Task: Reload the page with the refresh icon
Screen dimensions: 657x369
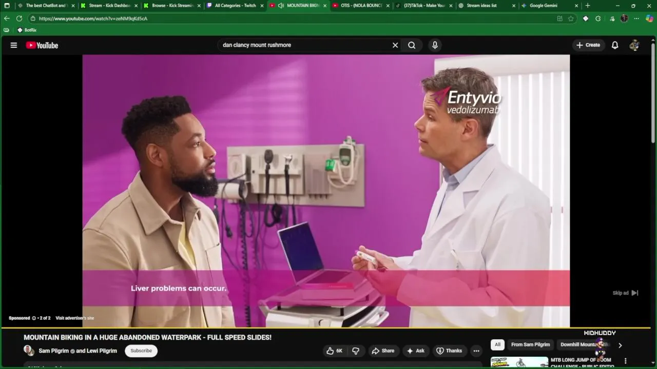Action: (19, 18)
